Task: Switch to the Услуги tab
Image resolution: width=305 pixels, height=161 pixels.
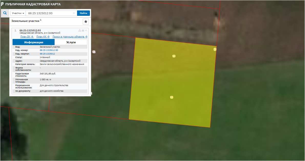Action: (x=71, y=42)
